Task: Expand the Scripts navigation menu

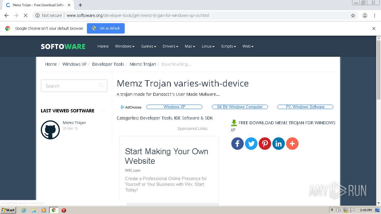Action: tap(228, 46)
